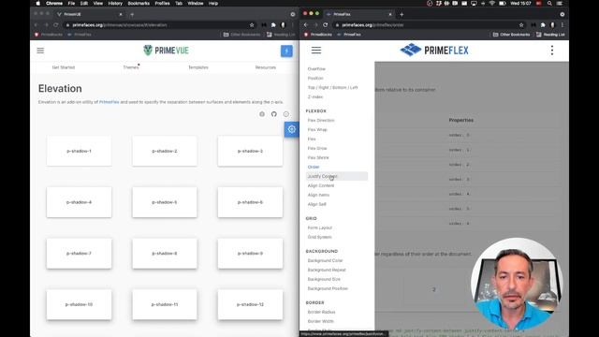
Task: Click the PrimeFlex logo
Action: click(434, 50)
